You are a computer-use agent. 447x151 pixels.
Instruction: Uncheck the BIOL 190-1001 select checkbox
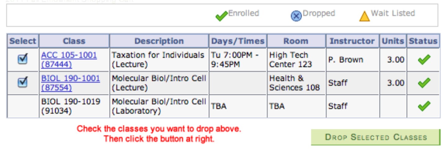23,82
